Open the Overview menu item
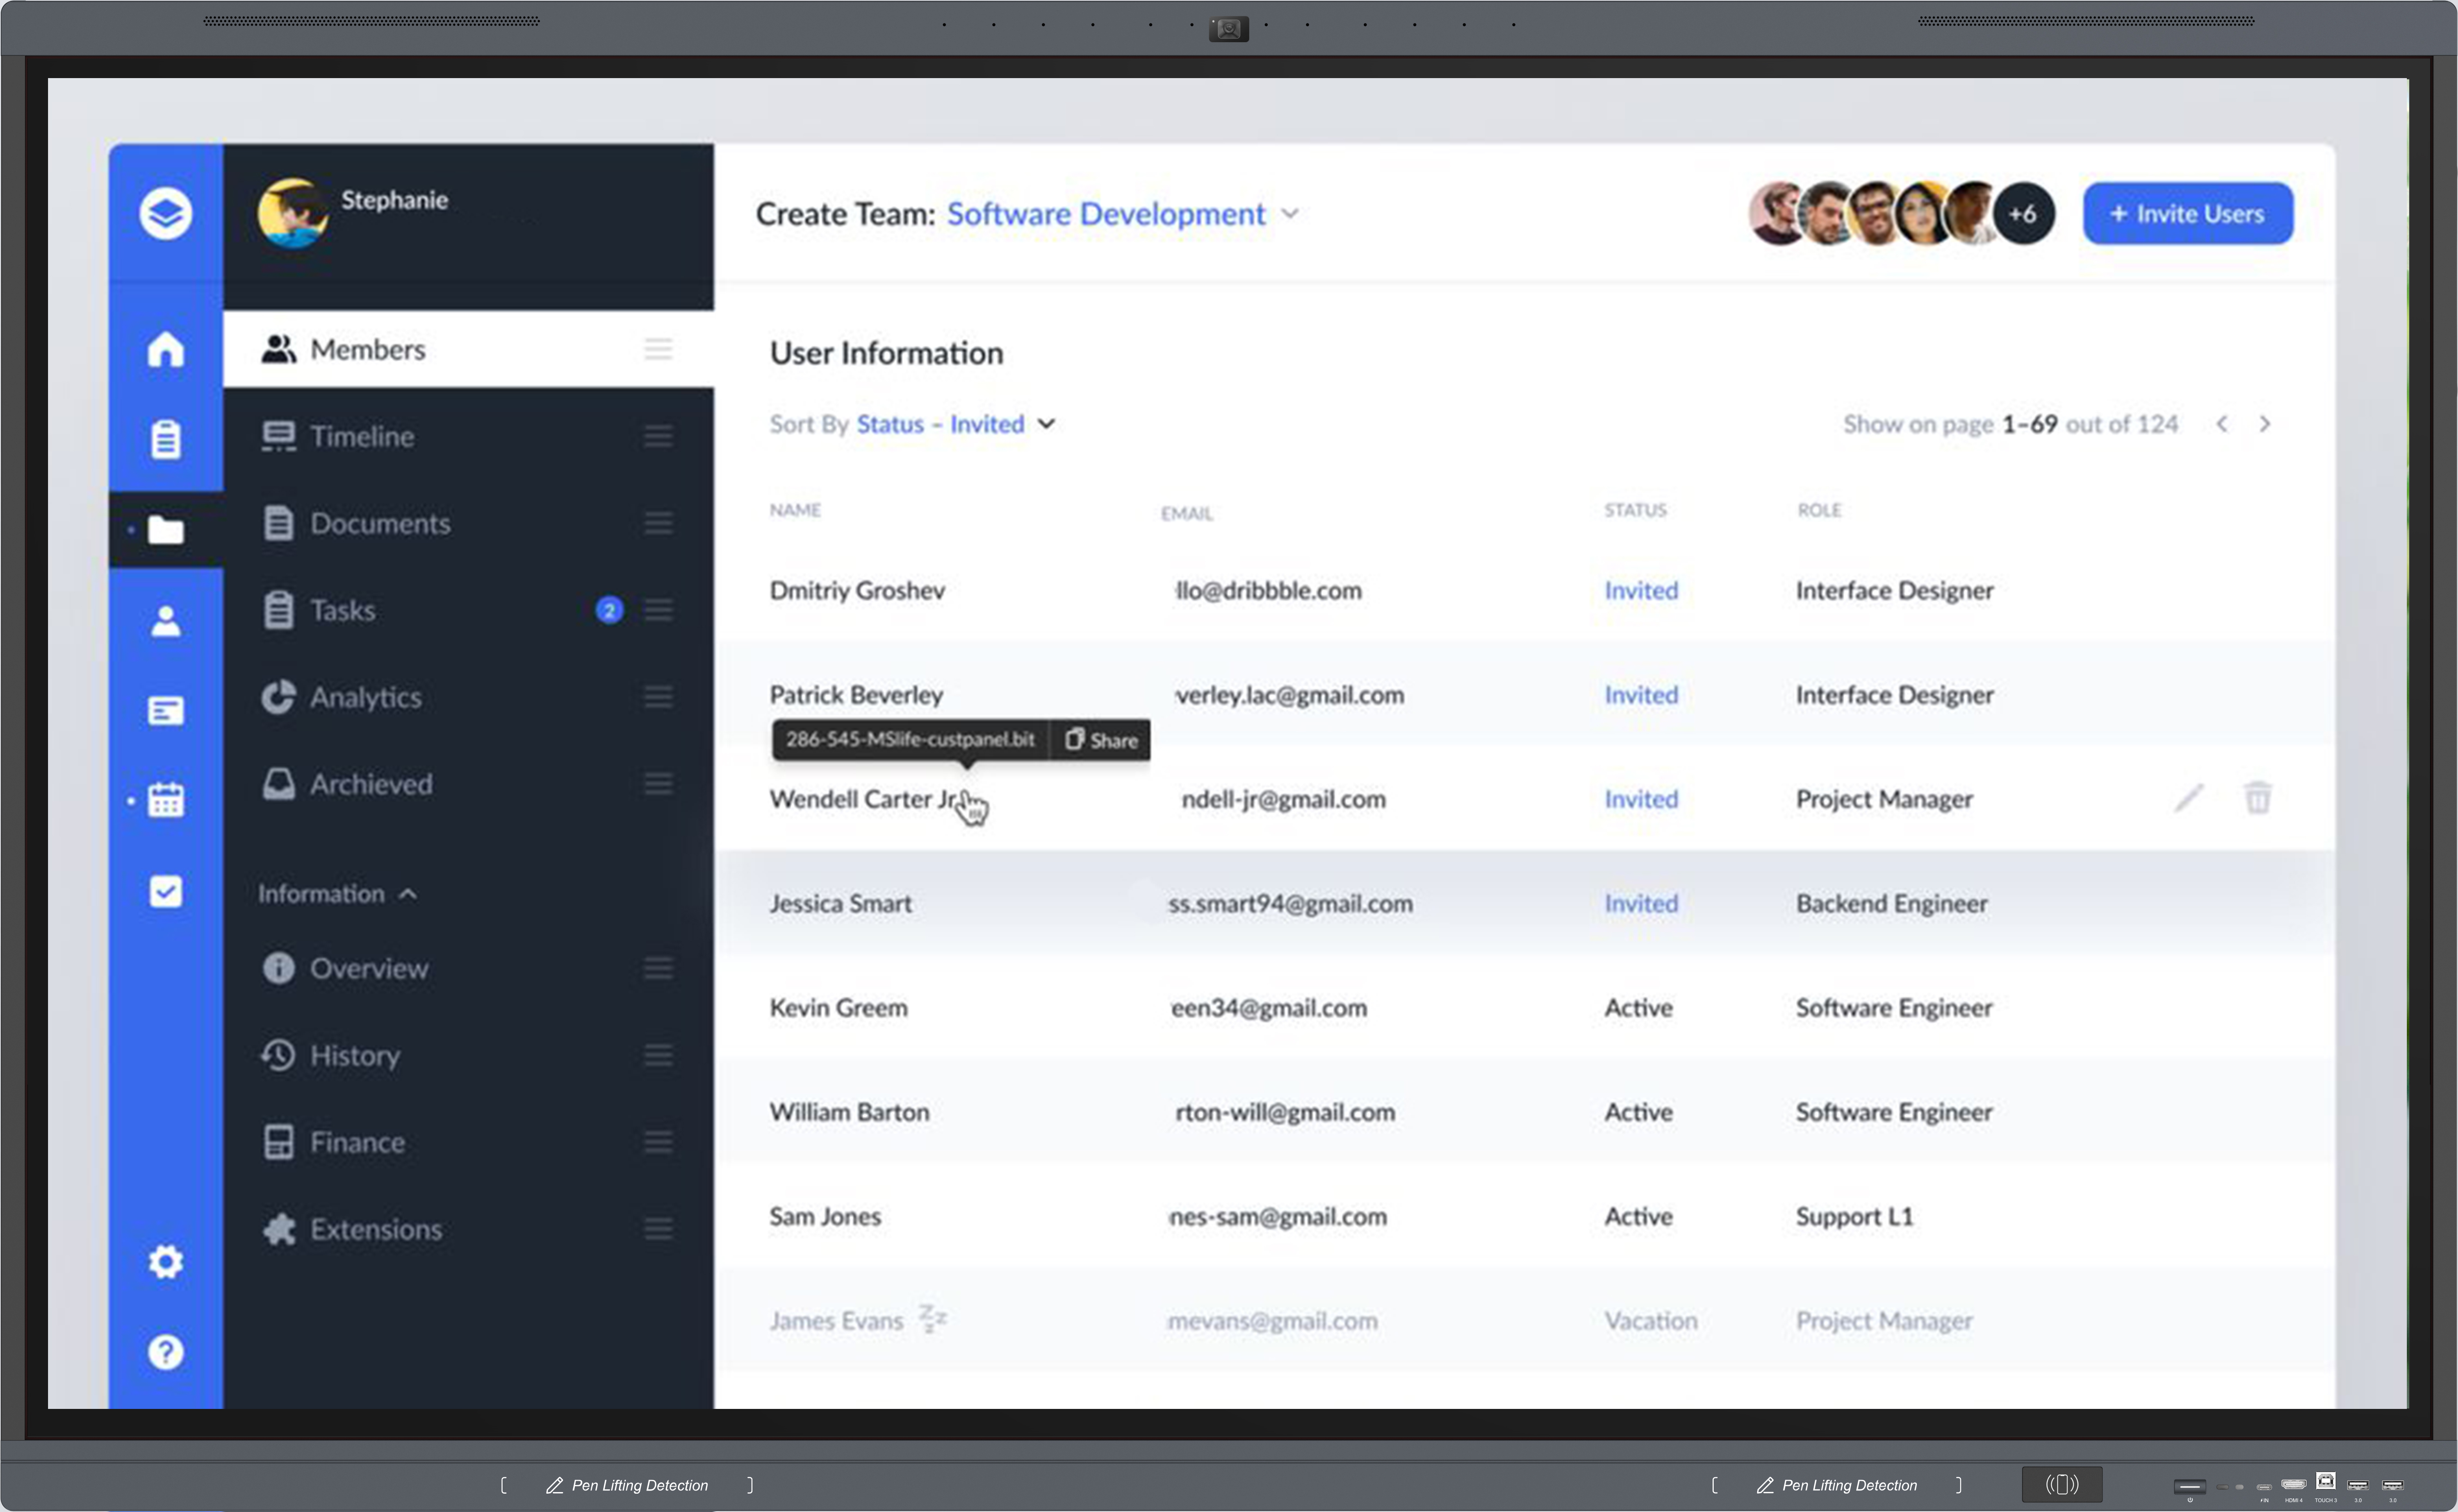This screenshot has width=2458, height=1512. point(468,968)
